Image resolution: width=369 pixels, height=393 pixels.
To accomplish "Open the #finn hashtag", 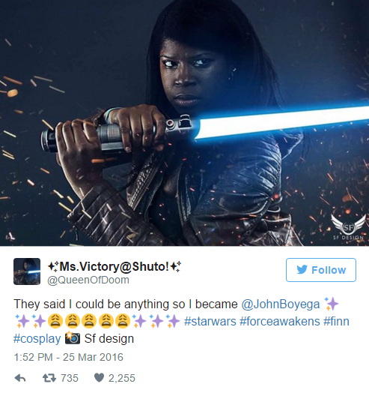I will 336,321.
